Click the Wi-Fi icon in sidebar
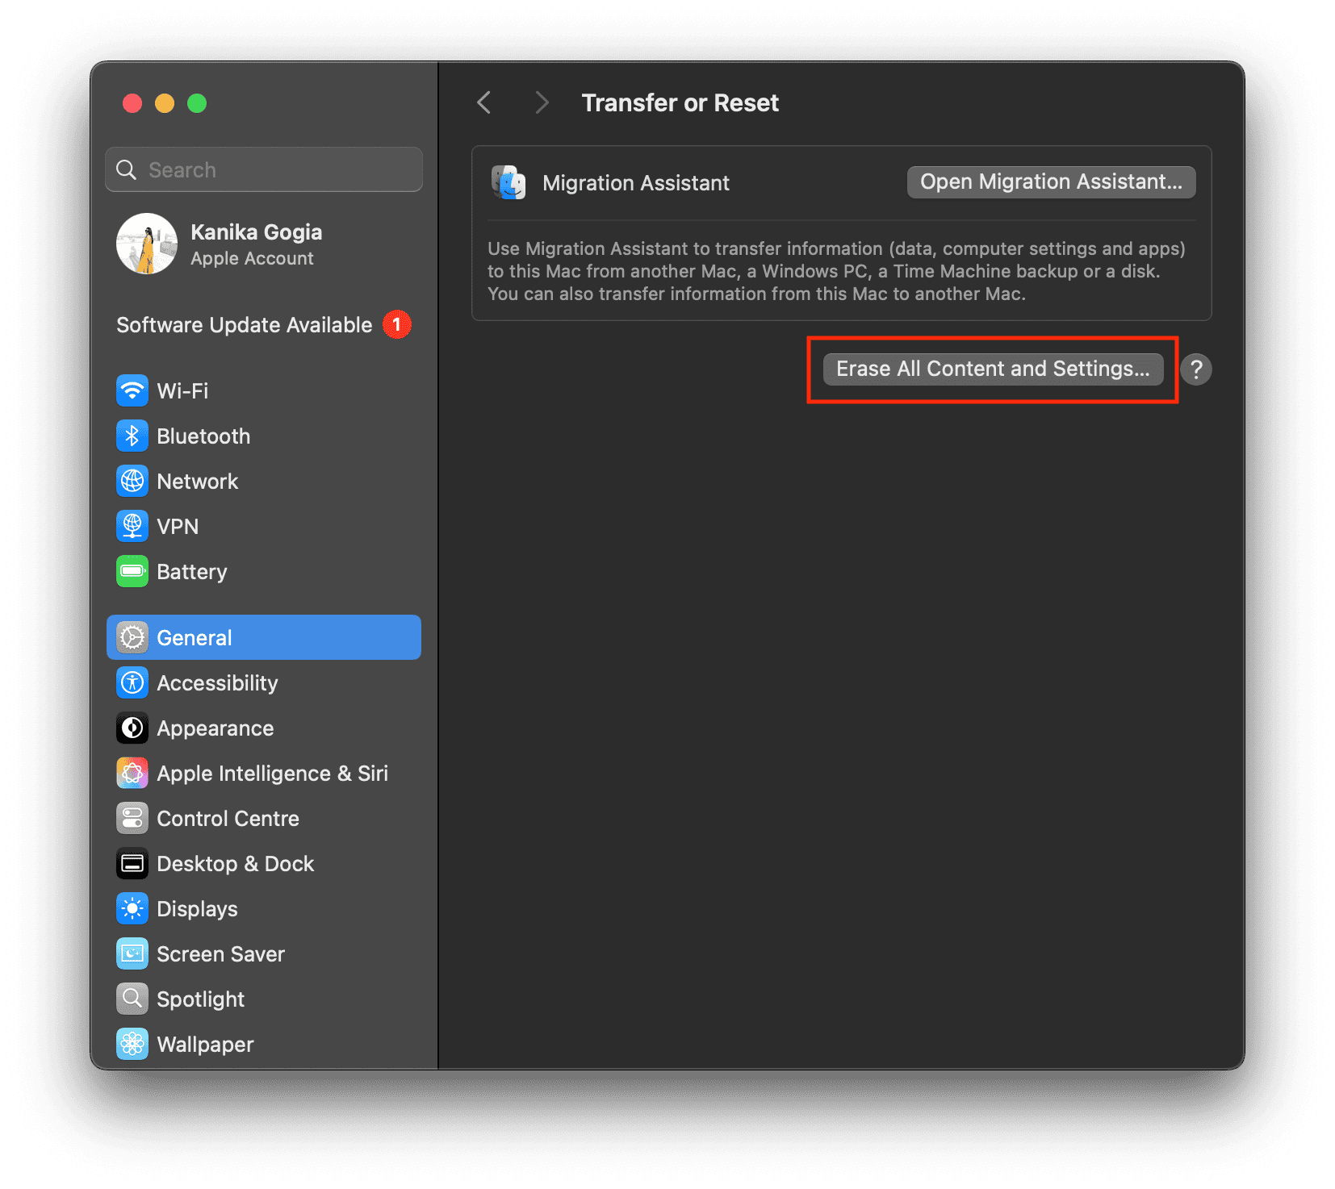Screen dimensions: 1335x1189 click(132, 391)
